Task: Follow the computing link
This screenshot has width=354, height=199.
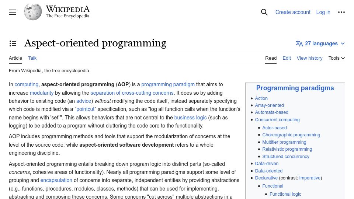Action: click(27, 84)
